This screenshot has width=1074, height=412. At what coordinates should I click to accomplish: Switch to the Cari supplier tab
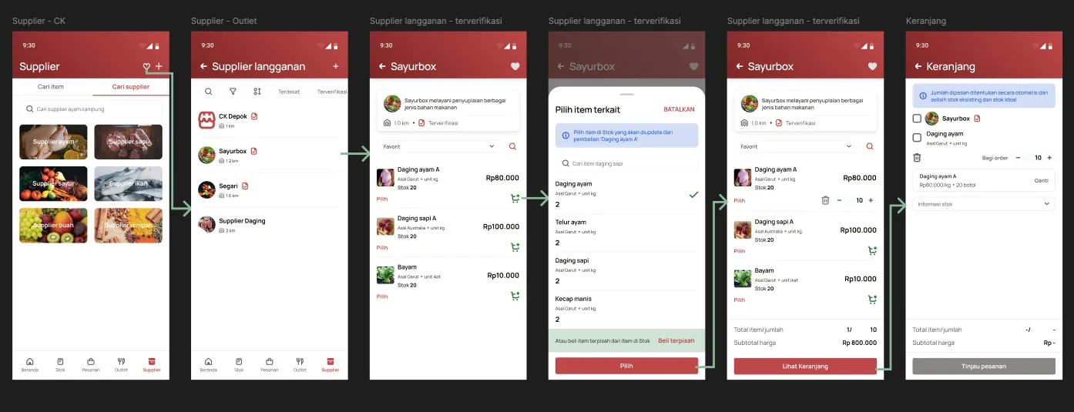(x=130, y=87)
